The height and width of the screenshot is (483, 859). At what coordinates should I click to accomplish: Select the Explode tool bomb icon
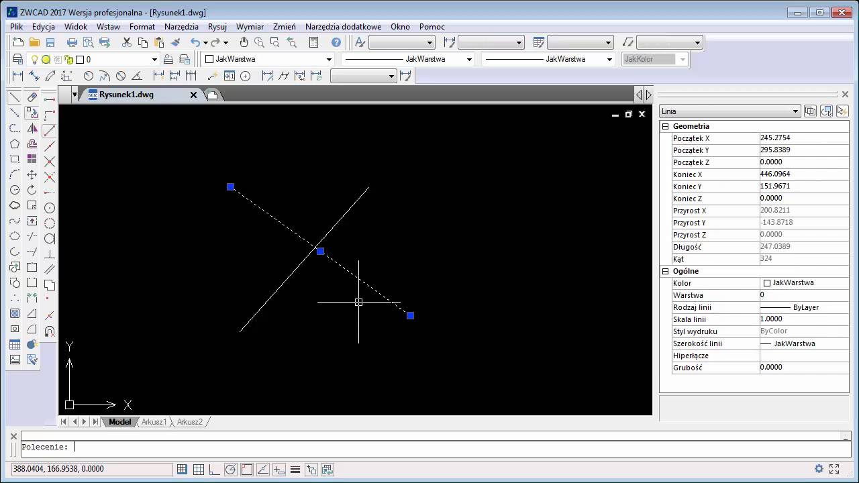(x=32, y=344)
